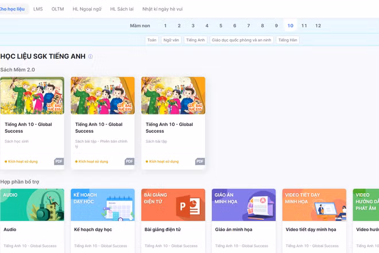Click Kích hoạt sử dụng for Phiên bản chính lý
Viewport: 379px width, 253px height.
click(92, 162)
